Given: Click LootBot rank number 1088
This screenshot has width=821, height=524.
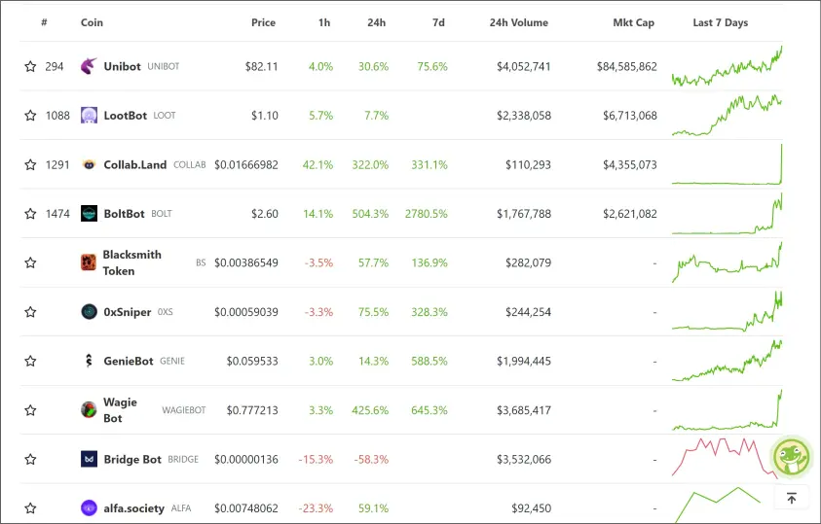Looking at the screenshot, I should click(57, 116).
